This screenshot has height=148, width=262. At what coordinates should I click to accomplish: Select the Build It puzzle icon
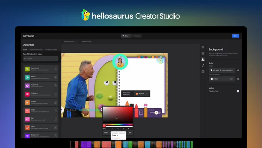click(27, 77)
